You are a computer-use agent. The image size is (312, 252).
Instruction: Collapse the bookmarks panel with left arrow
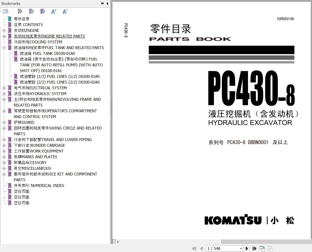pyautogui.click(x=107, y=3)
